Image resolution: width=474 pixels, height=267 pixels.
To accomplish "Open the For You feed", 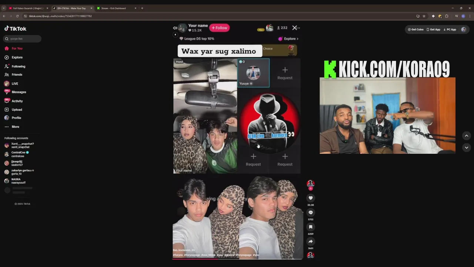I will point(13,48).
